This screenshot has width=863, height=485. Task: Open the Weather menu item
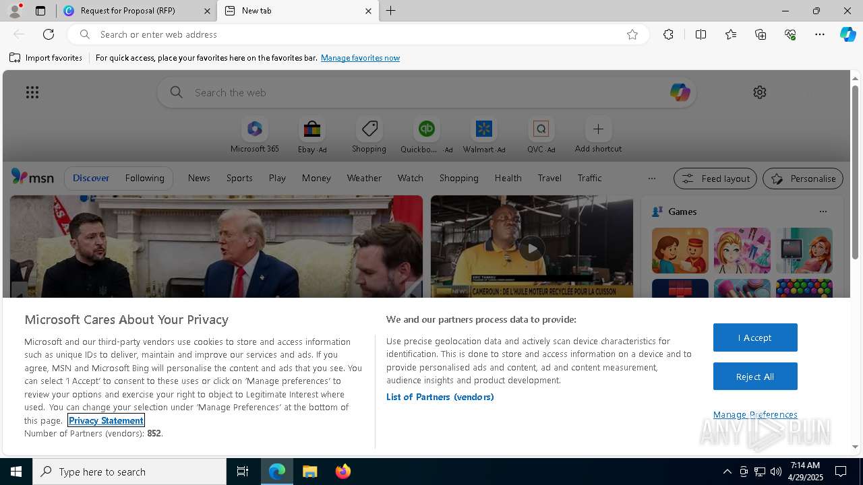click(x=364, y=178)
